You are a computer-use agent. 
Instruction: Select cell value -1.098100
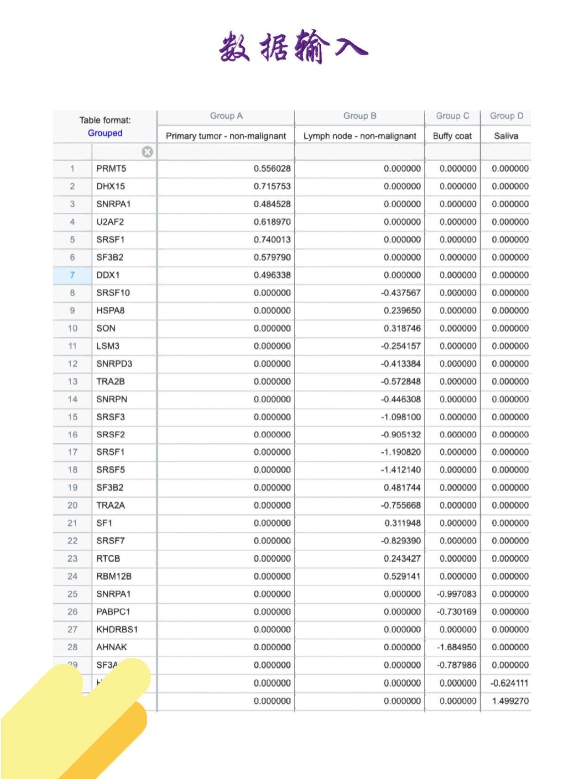pyautogui.click(x=401, y=417)
